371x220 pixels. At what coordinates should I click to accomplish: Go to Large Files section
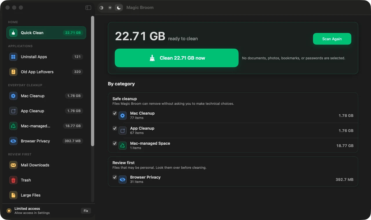[x=46, y=195]
